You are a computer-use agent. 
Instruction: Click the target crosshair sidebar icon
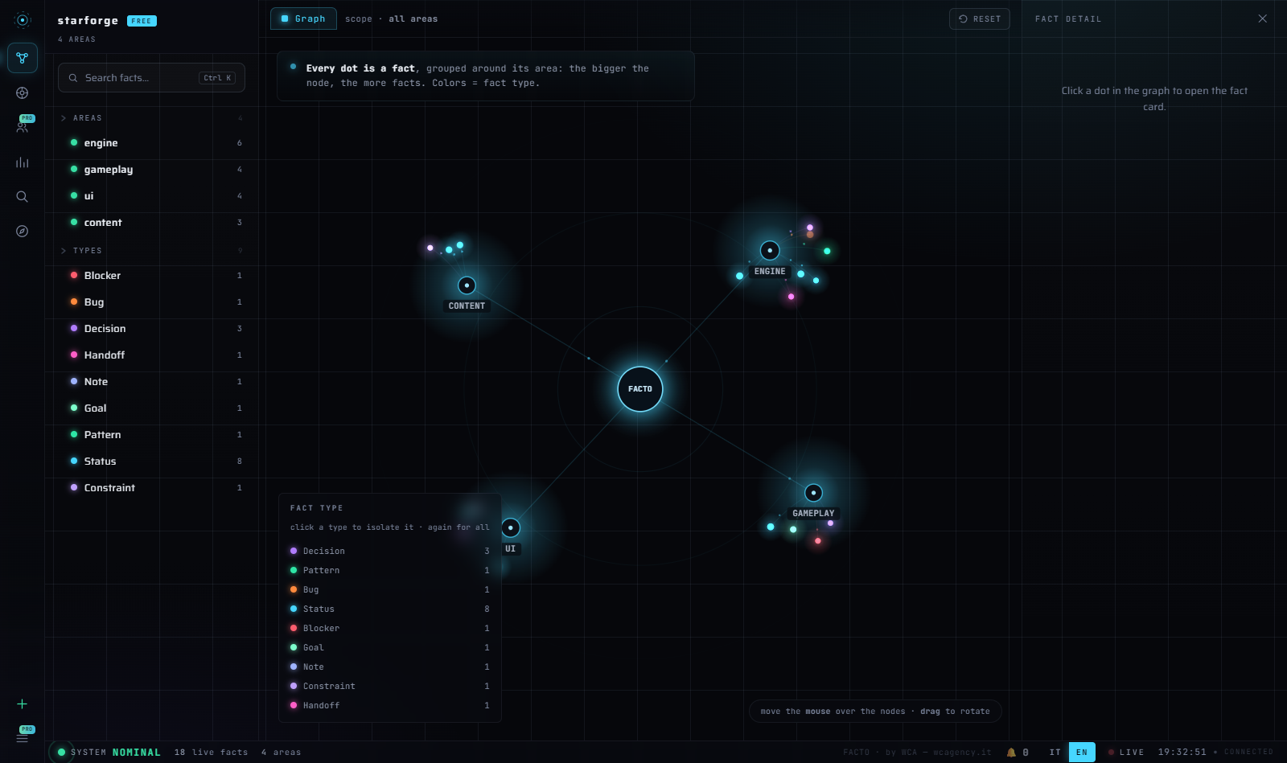pos(23,93)
